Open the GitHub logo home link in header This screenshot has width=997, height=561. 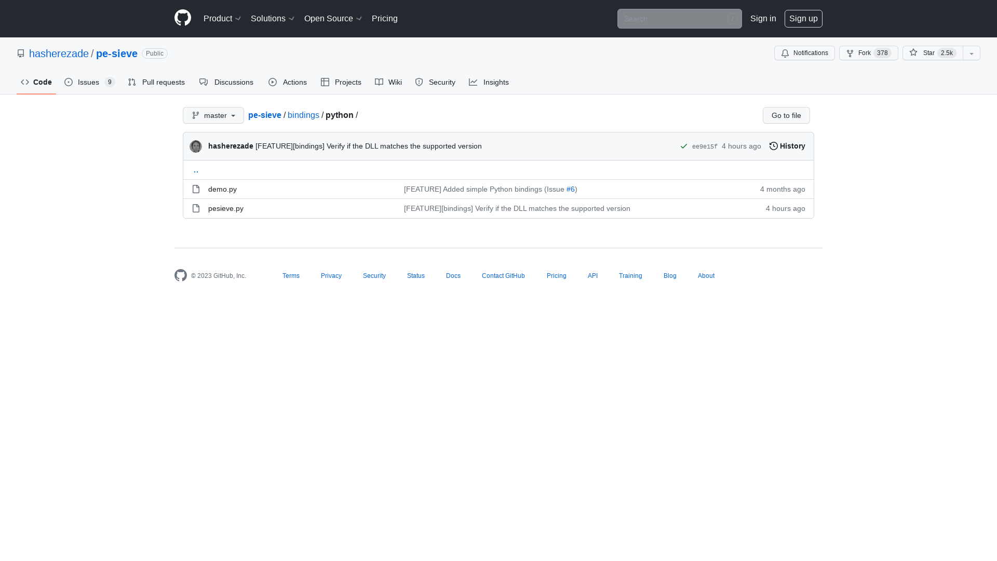click(x=183, y=18)
